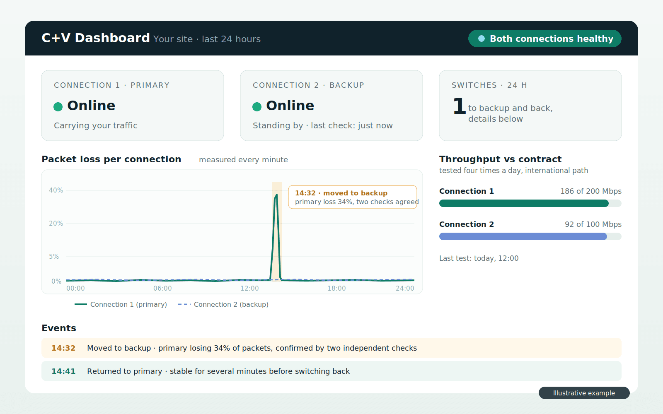Screen dimensions: 663x414
Task: Select 'Your site · last 24 hours' subtitle
Action: point(207,39)
